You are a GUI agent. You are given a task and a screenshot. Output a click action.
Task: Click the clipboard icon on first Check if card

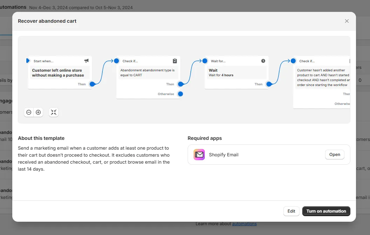pos(175,61)
